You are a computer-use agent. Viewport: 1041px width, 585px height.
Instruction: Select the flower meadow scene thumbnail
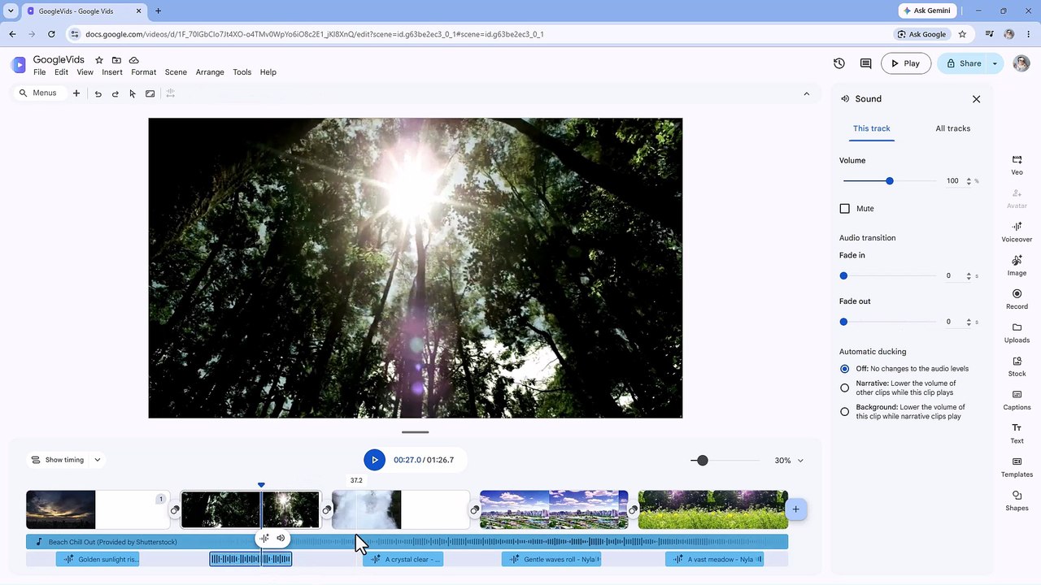712,509
